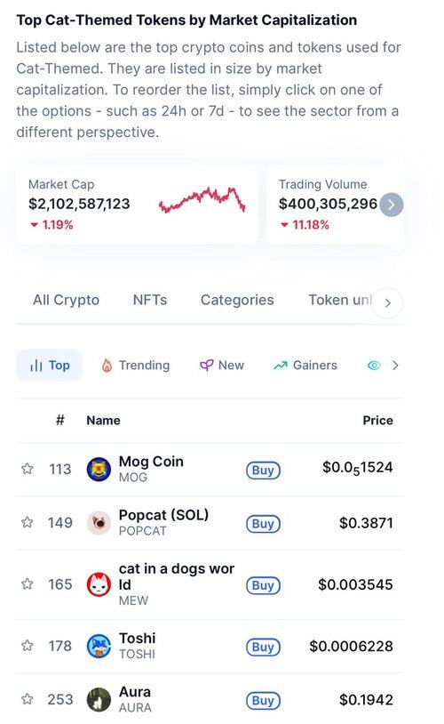Click the Popcat (SOL) token logo

(99, 523)
